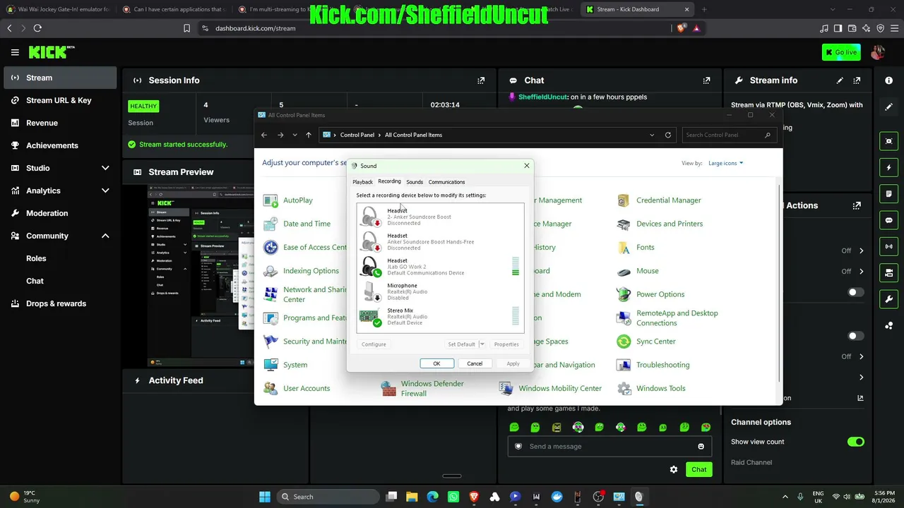Open Control Panel address bar history dropdown
This screenshot has height=508, width=904.
click(x=652, y=135)
